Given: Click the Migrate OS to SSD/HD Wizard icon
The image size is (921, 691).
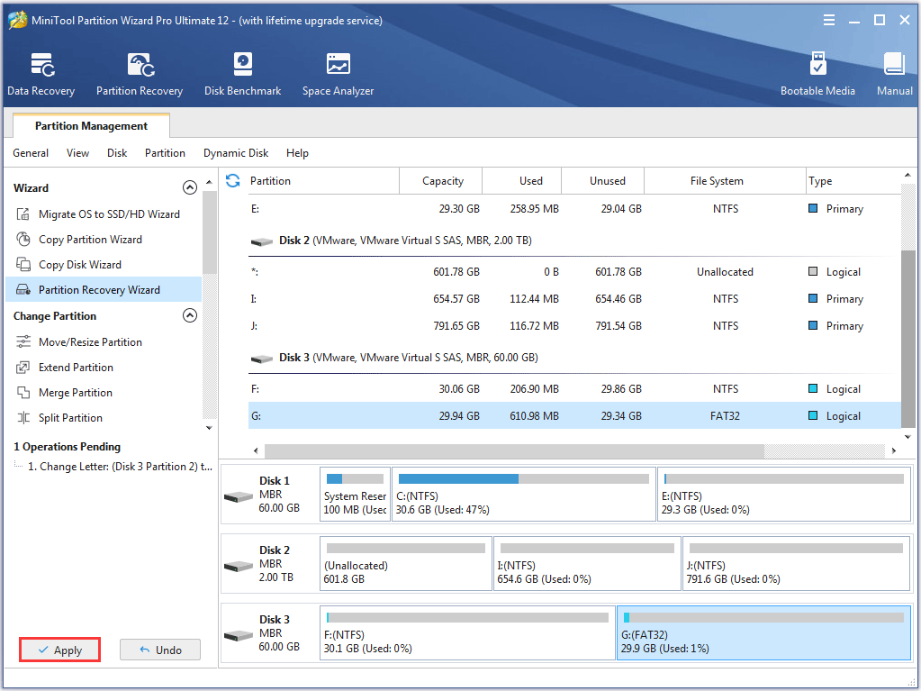Looking at the screenshot, I should pos(23,214).
